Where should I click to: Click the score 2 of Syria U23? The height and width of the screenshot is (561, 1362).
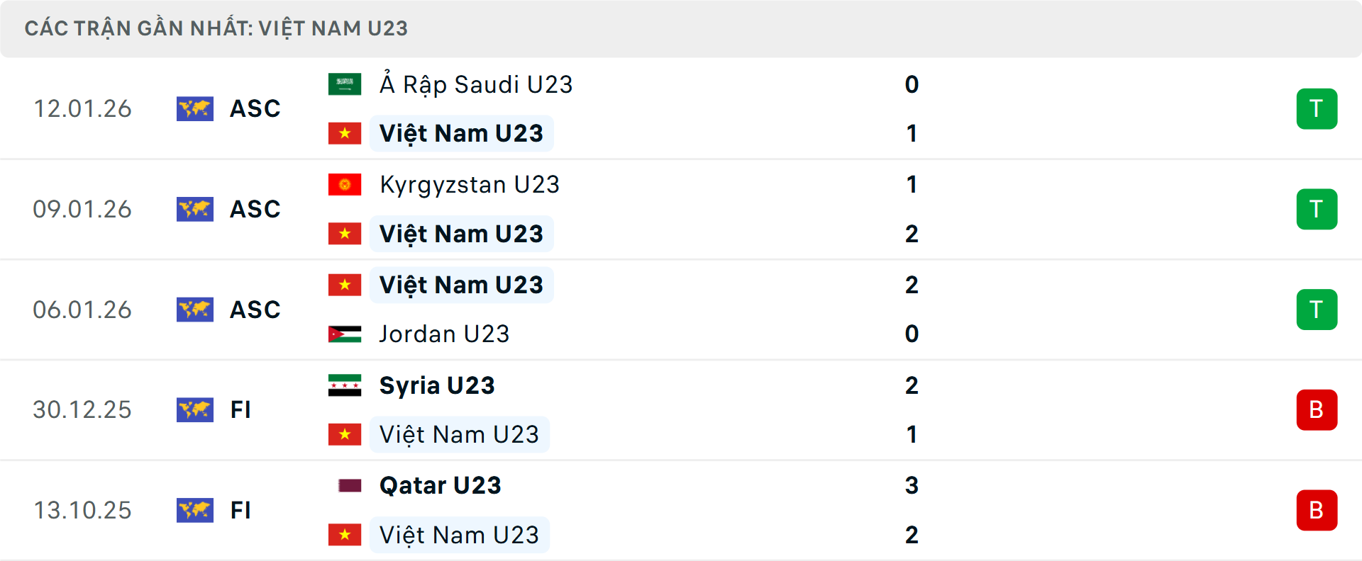click(x=912, y=385)
